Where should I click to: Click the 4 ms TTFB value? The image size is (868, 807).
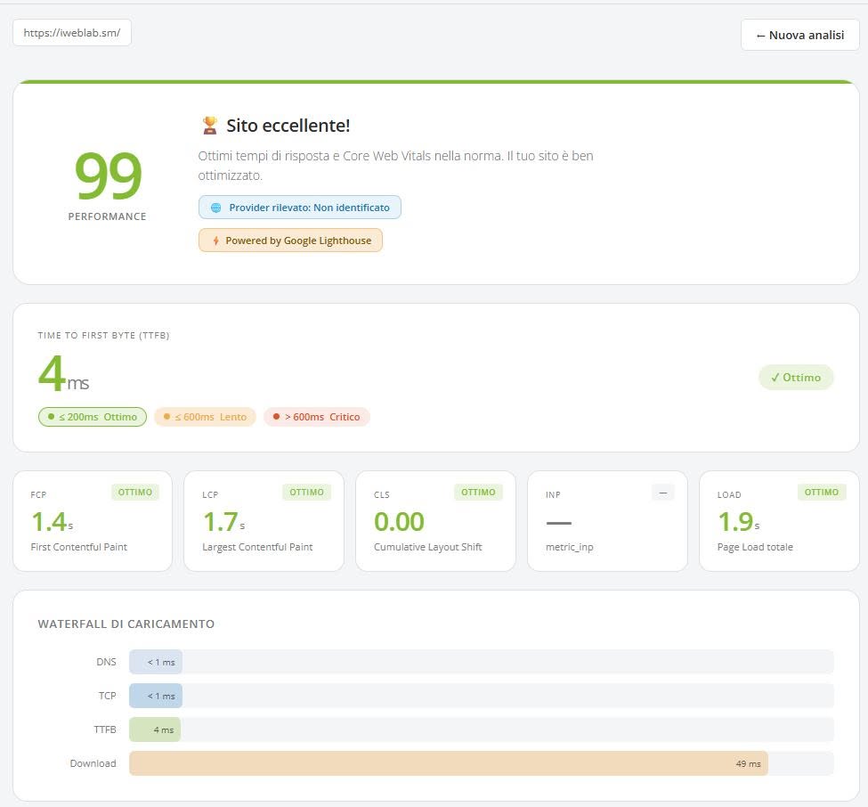(x=64, y=374)
